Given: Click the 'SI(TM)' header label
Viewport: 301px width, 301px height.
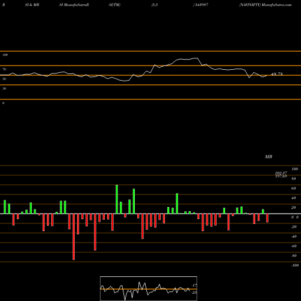Looking at the screenshot, I should tap(114, 5).
